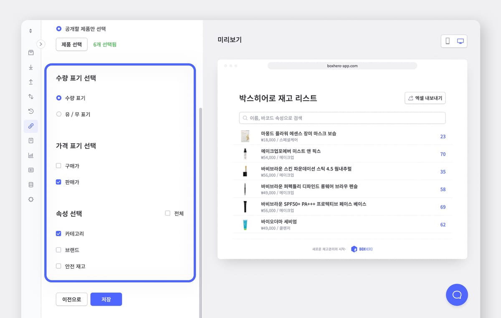501x318 pixels.
Task: Select the 유 / 무 표기 radio option
Action: 58,114
